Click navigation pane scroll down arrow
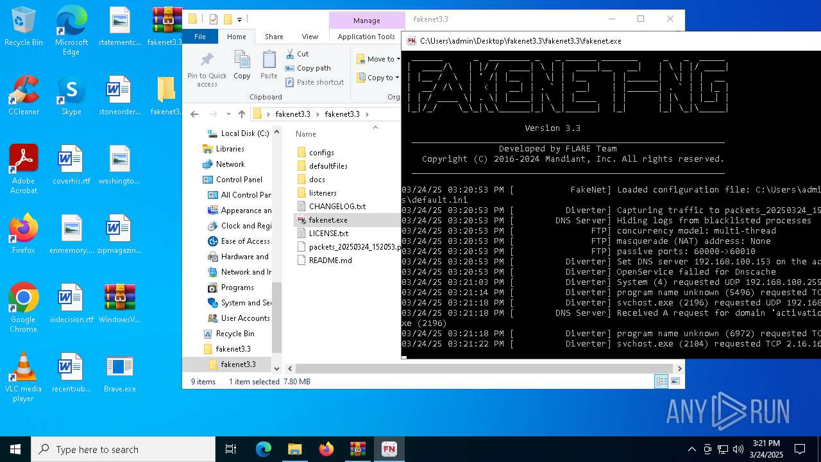Image resolution: width=821 pixels, height=462 pixels. 277,368
